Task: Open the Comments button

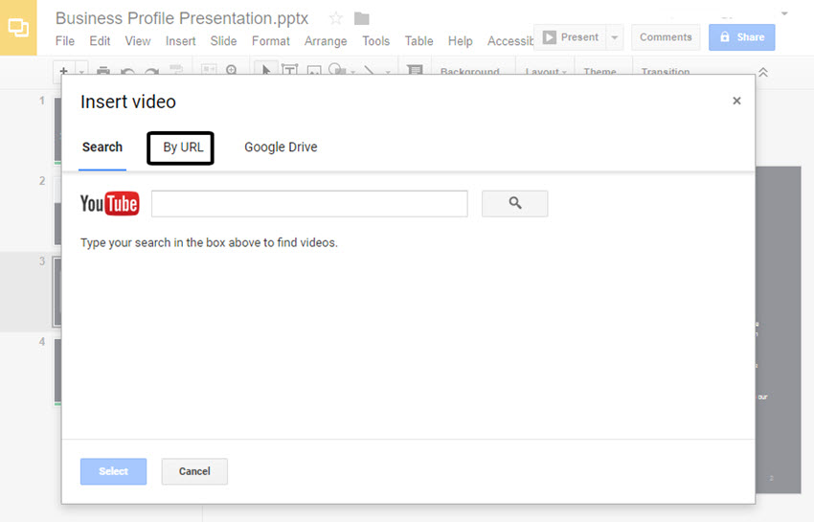Action: [666, 37]
